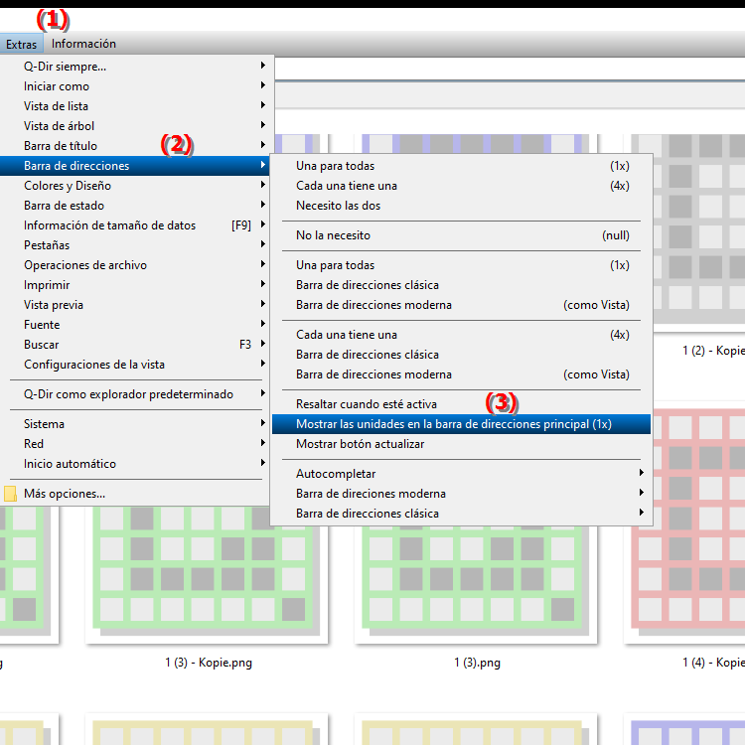Open Configuraciones de la vista submenu
This screenshot has width=745, height=745.
(x=135, y=365)
